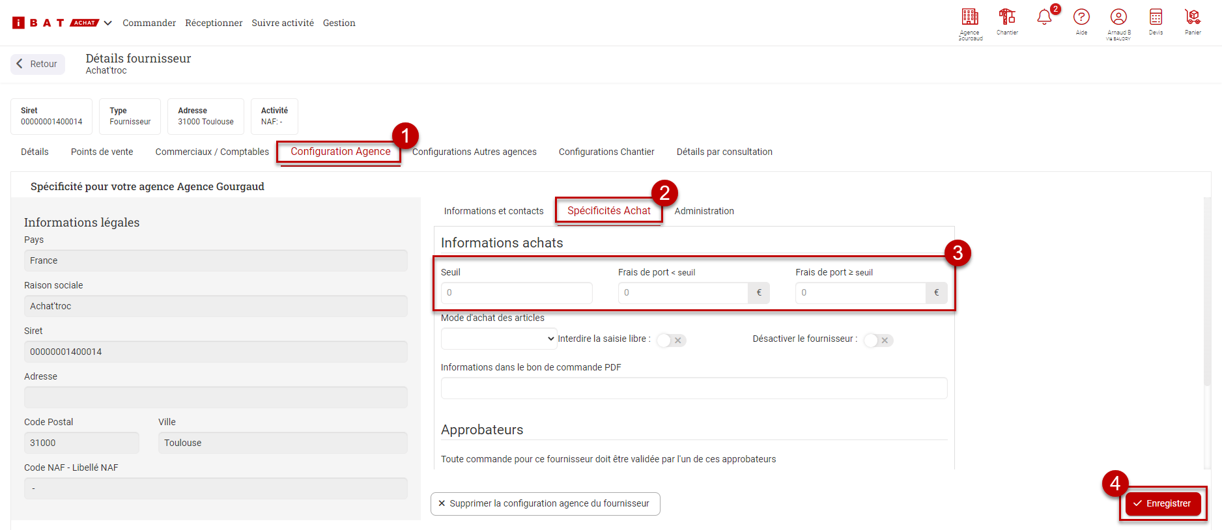Switch to the Points de vente tab

pyautogui.click(x=102, y=152)
